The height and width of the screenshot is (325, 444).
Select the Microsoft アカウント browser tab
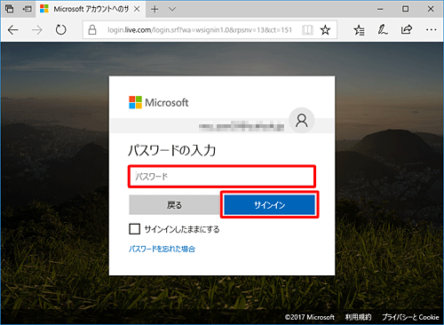click(x=91, y=9)
